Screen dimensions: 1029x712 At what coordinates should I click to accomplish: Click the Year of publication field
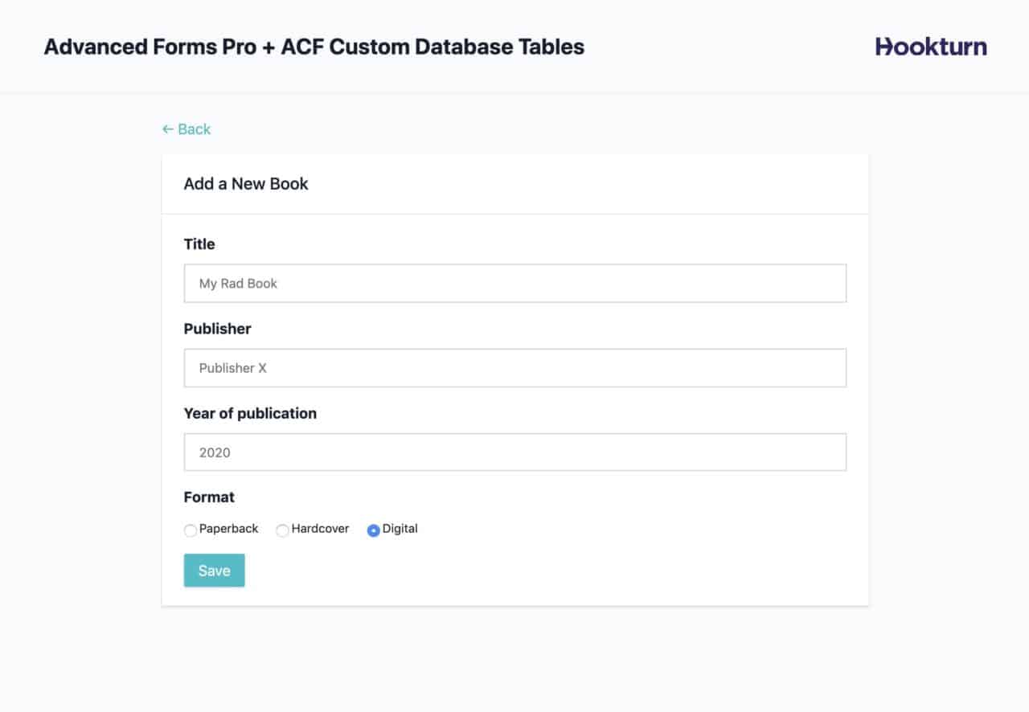514,452
